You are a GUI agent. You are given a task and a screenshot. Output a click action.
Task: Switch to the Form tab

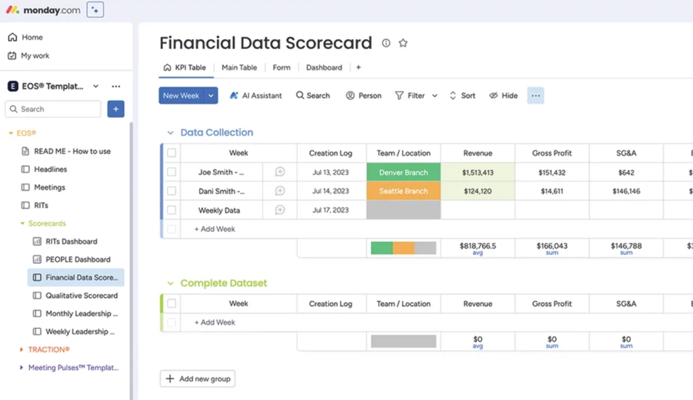click(282, 67)
